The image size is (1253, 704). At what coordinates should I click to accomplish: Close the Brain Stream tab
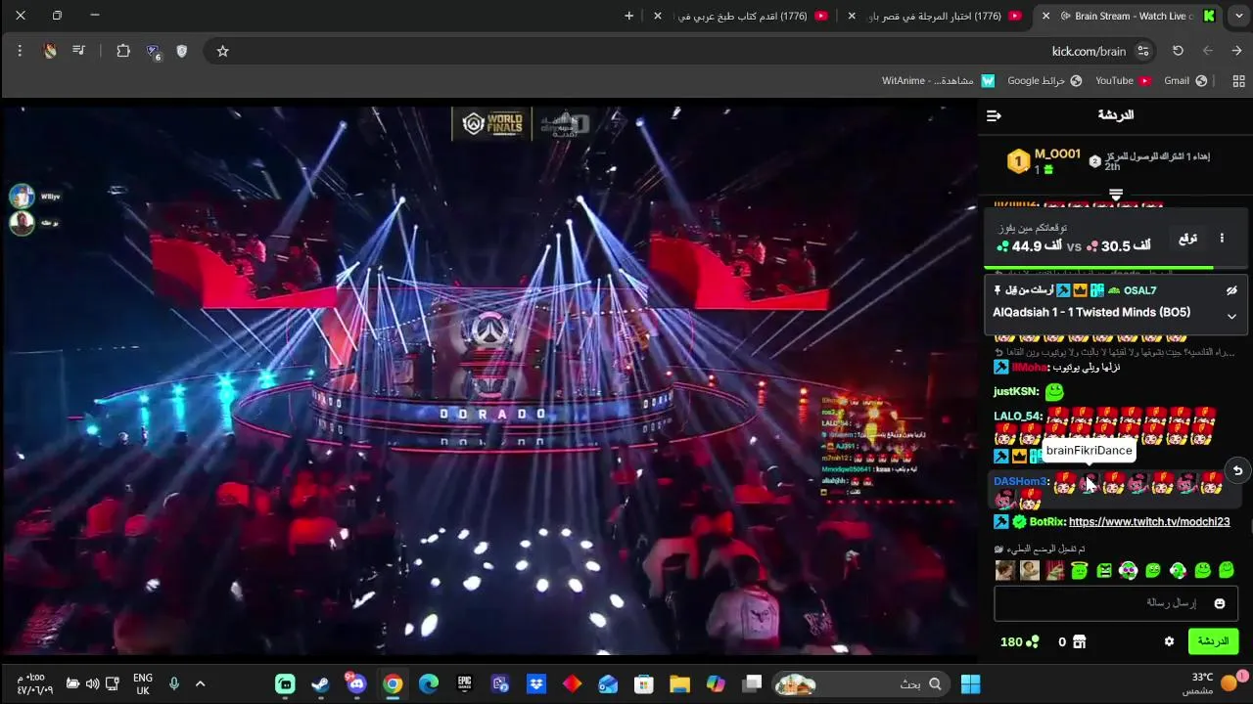pyautogui.click(x=1045, y=16)
